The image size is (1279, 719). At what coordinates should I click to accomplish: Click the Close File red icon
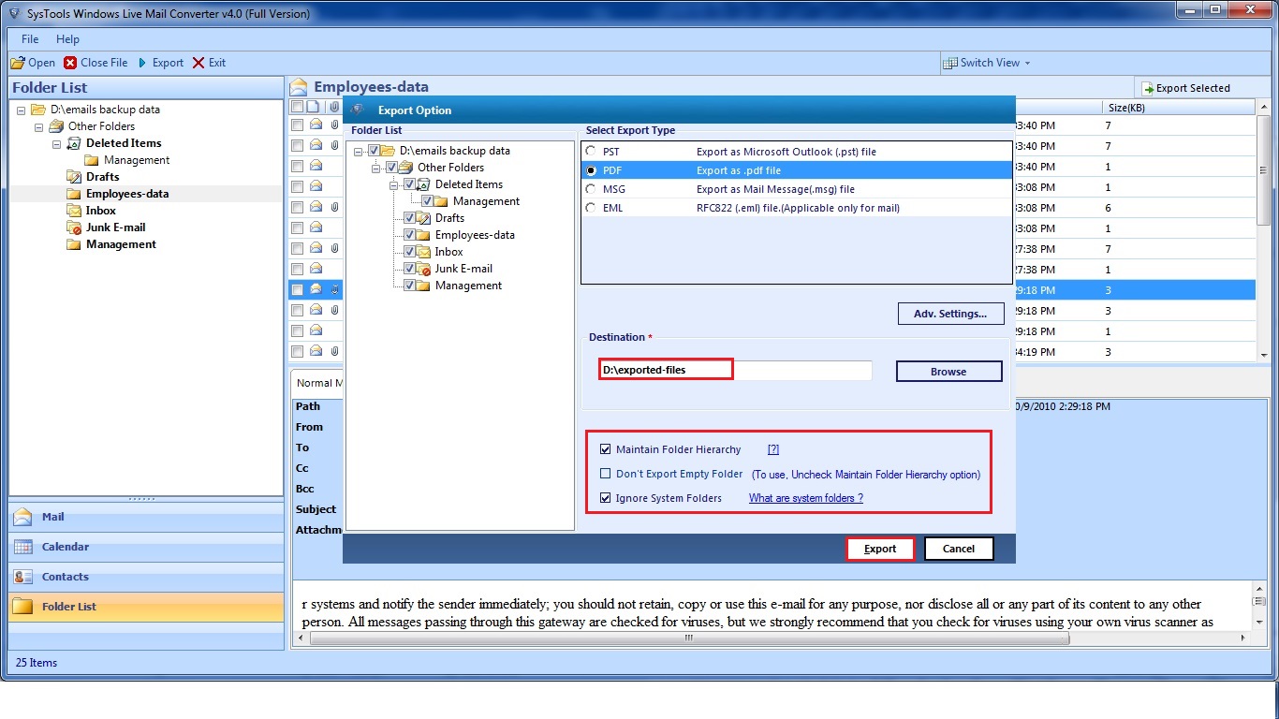click(x=71, y=63)
